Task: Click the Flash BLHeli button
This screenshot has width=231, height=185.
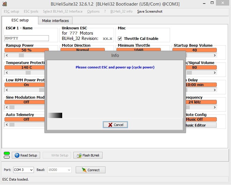Action: [x=88, y=155]
